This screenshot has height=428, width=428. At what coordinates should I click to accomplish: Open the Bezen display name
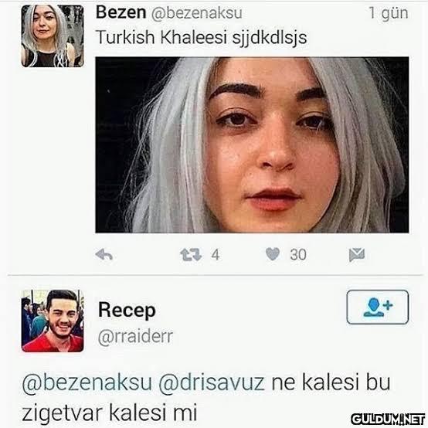pos(121,12)
